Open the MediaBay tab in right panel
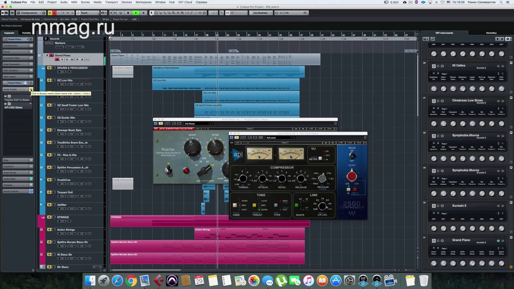The width and height of the screenshot is (514, 289). point(491,33)
